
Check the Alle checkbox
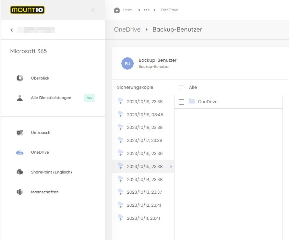tap(181, 87)
